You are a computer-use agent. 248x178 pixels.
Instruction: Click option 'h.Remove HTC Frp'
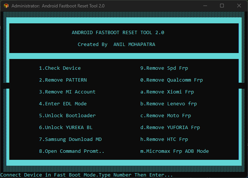[164, 139]
